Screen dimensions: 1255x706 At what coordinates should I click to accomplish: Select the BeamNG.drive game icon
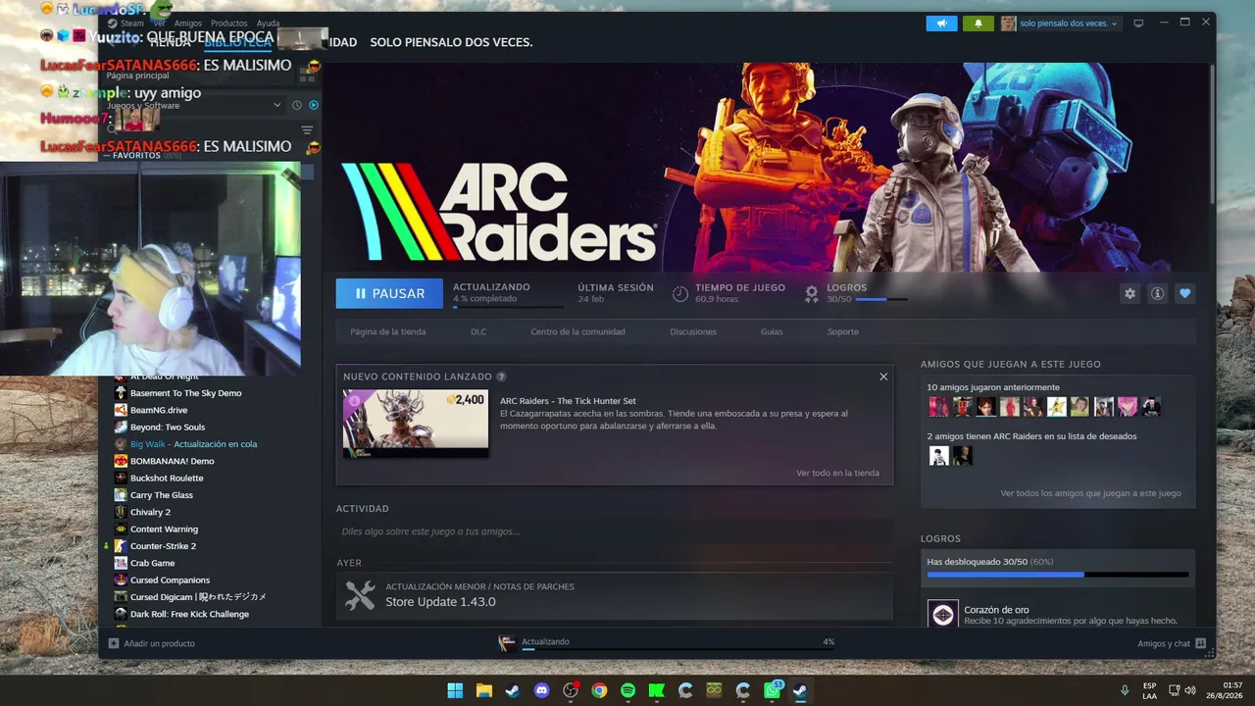(x=121, y=410)
